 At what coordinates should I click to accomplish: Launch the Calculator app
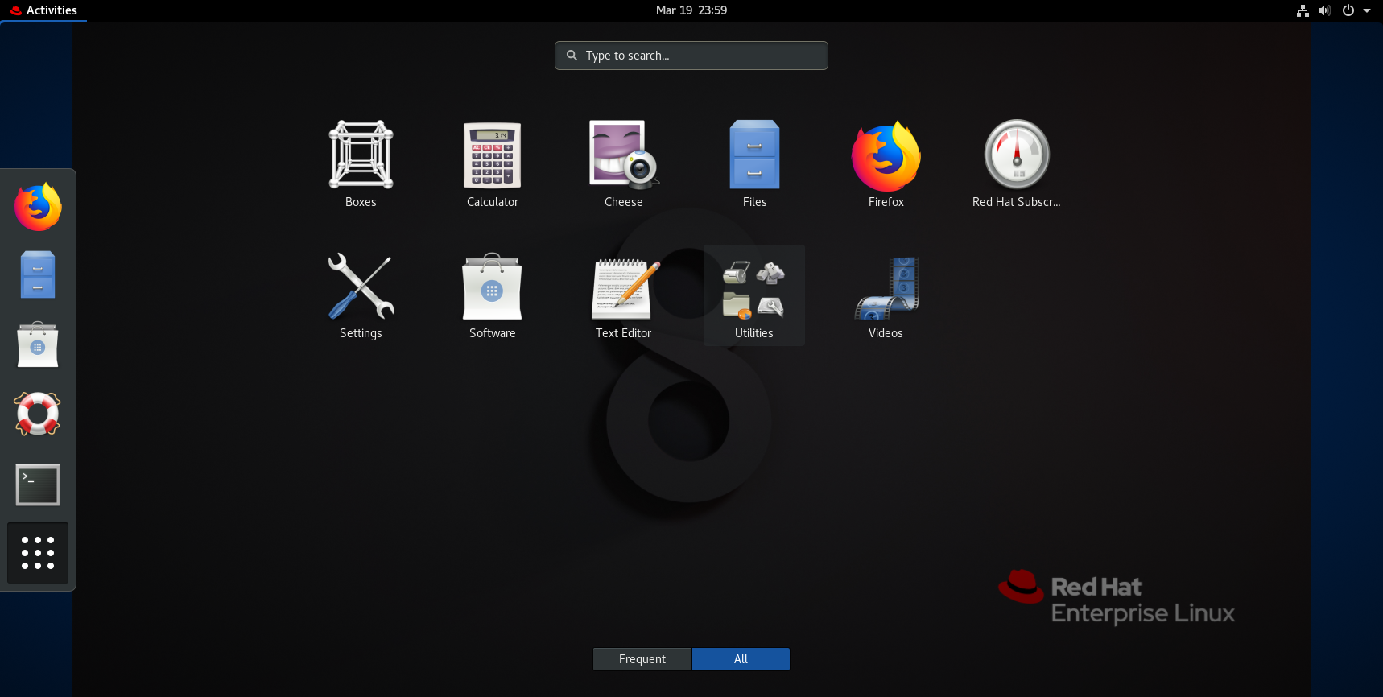(x=492, y=164)
